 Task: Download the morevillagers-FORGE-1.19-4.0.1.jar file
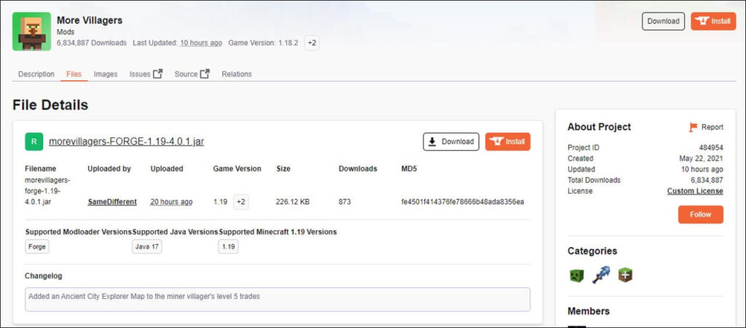pos(451,142)
